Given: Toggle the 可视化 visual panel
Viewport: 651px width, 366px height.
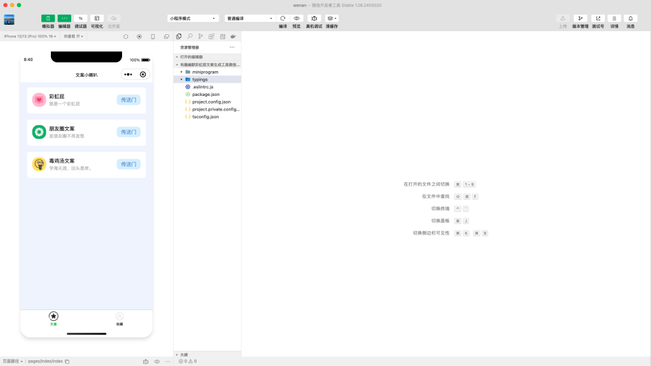Looking at the screenshot, I should pyautogui.click(x=97, y=18).
